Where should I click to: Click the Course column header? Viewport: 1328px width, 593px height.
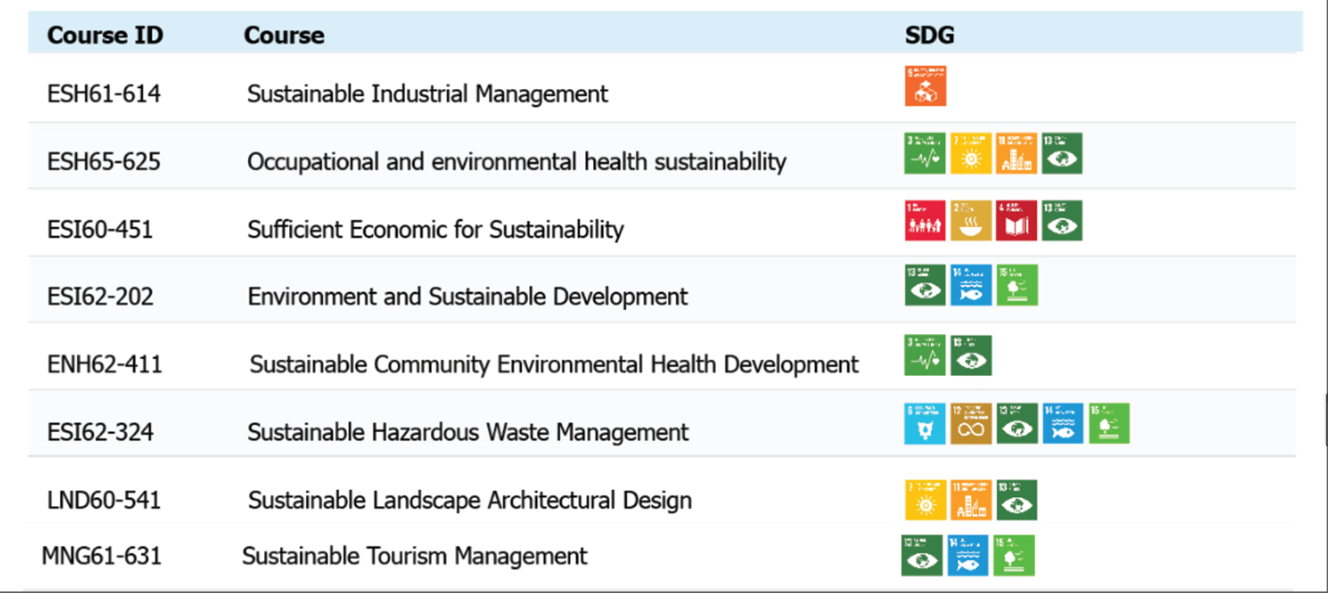coord(283,36)
